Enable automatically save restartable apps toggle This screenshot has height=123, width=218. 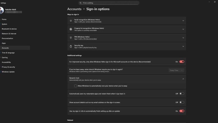pos(182,94)
